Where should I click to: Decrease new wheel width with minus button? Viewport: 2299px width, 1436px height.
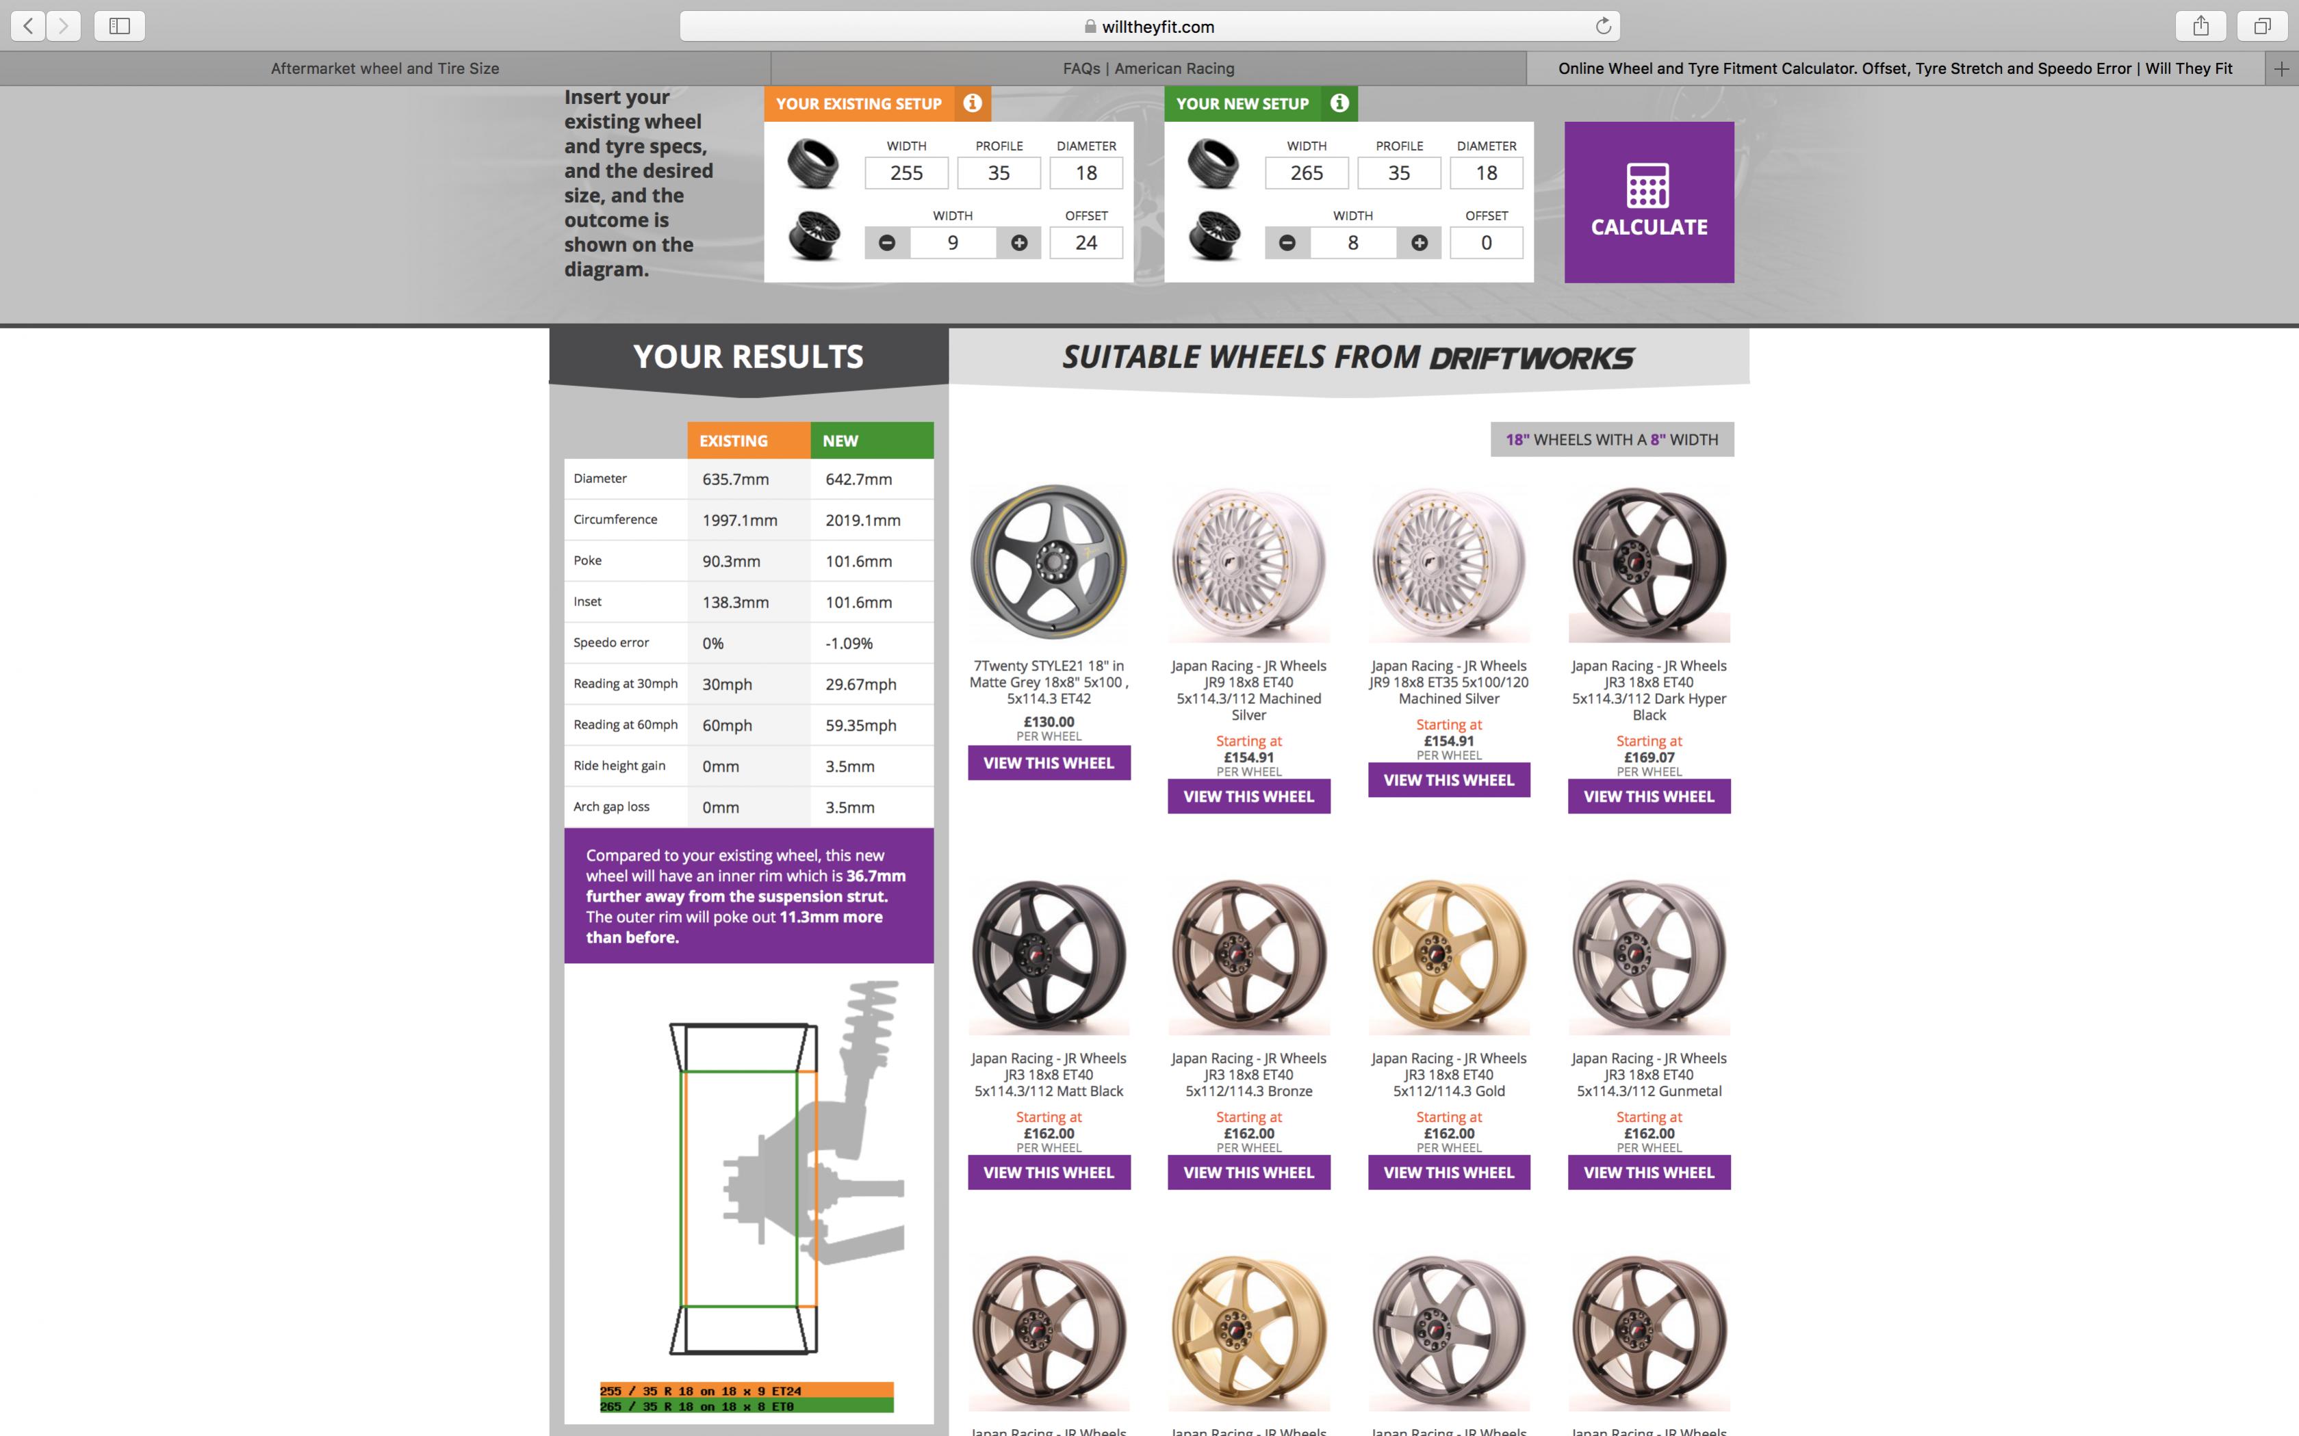pyautogui.click(x=1287, y=243)
